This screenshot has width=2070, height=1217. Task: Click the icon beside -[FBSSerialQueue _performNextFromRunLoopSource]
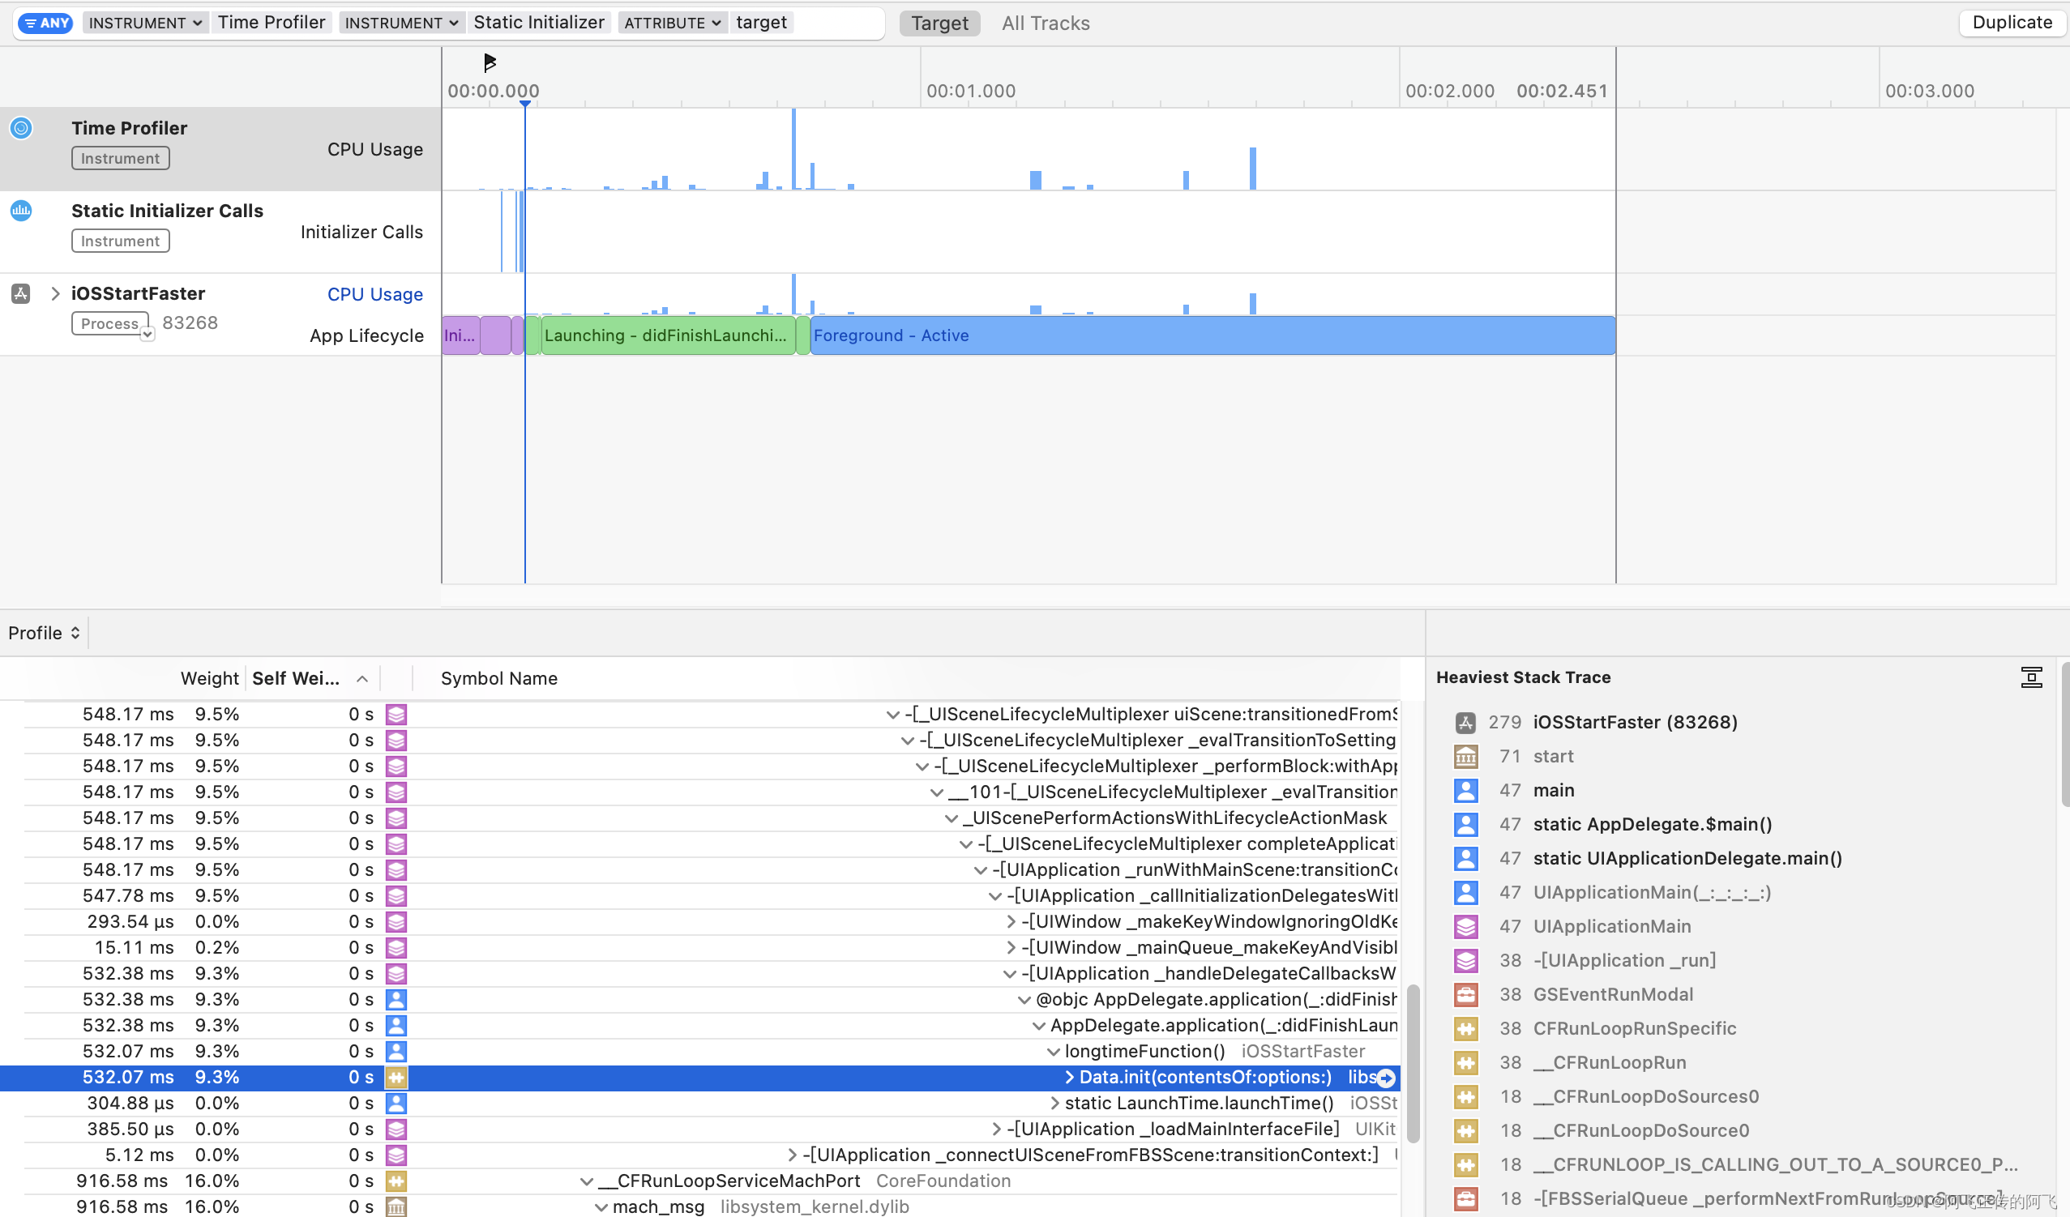pos(1465,1199)
